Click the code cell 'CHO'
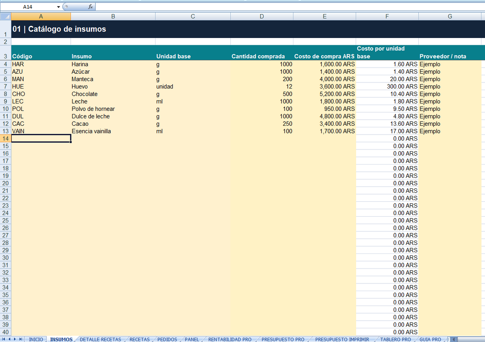485x342 pixels. point(41,94)
